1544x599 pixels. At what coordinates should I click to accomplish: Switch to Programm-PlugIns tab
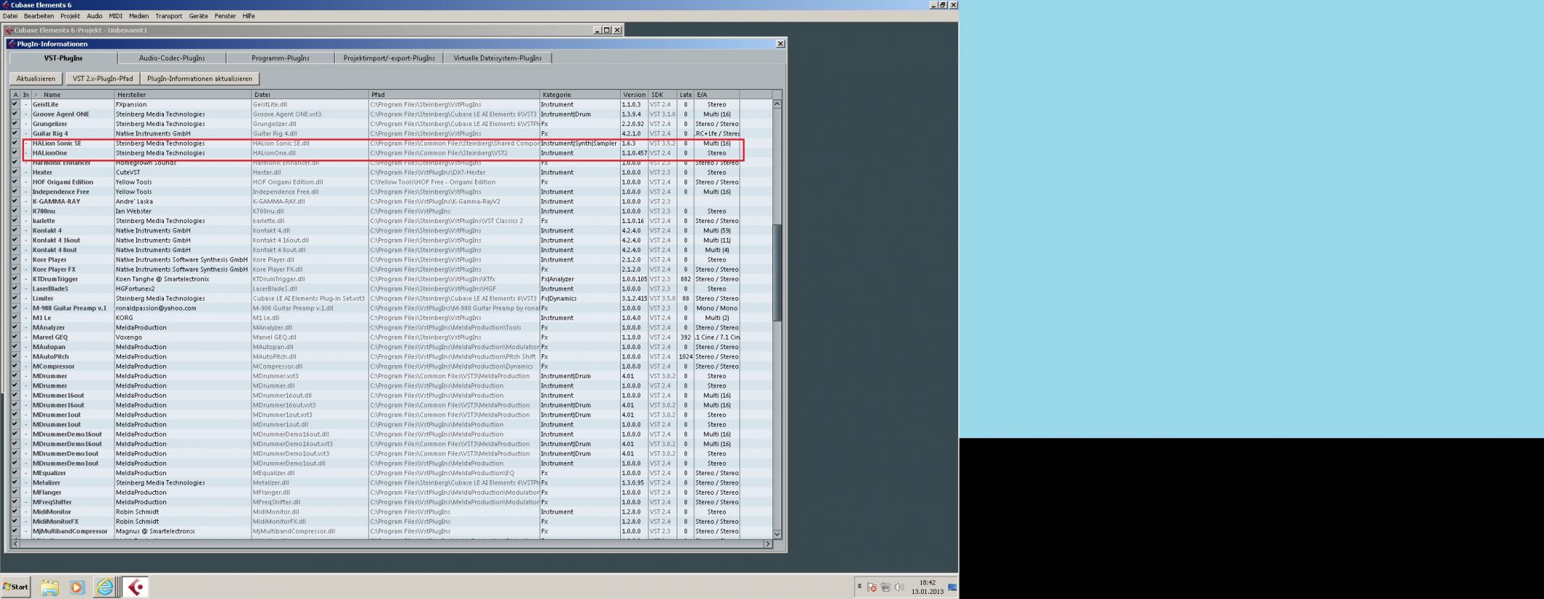[280, 58]
